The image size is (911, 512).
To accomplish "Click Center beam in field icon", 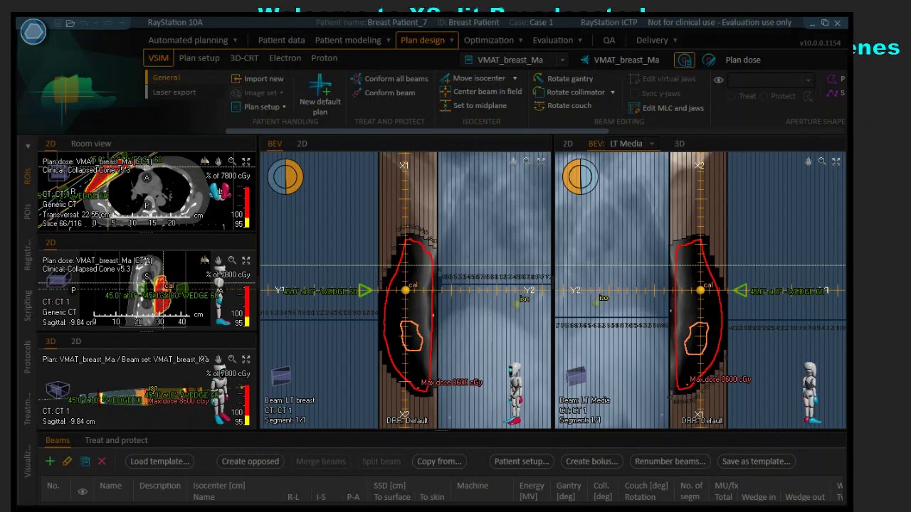I will [x=446, y=92].
